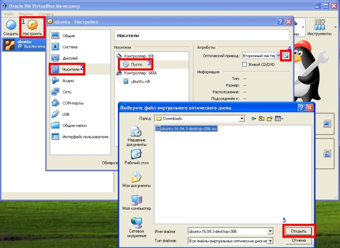The image size is (340, 248).
Task: Click up one level folder icon
Action: point(262,118)
